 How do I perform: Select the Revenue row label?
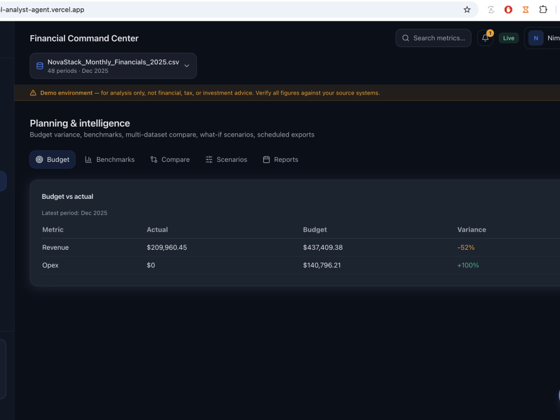tap(55, 248)
